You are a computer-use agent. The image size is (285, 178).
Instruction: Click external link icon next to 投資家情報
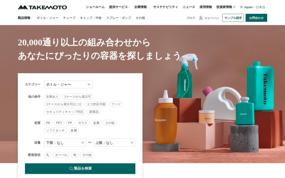(234, 7)
